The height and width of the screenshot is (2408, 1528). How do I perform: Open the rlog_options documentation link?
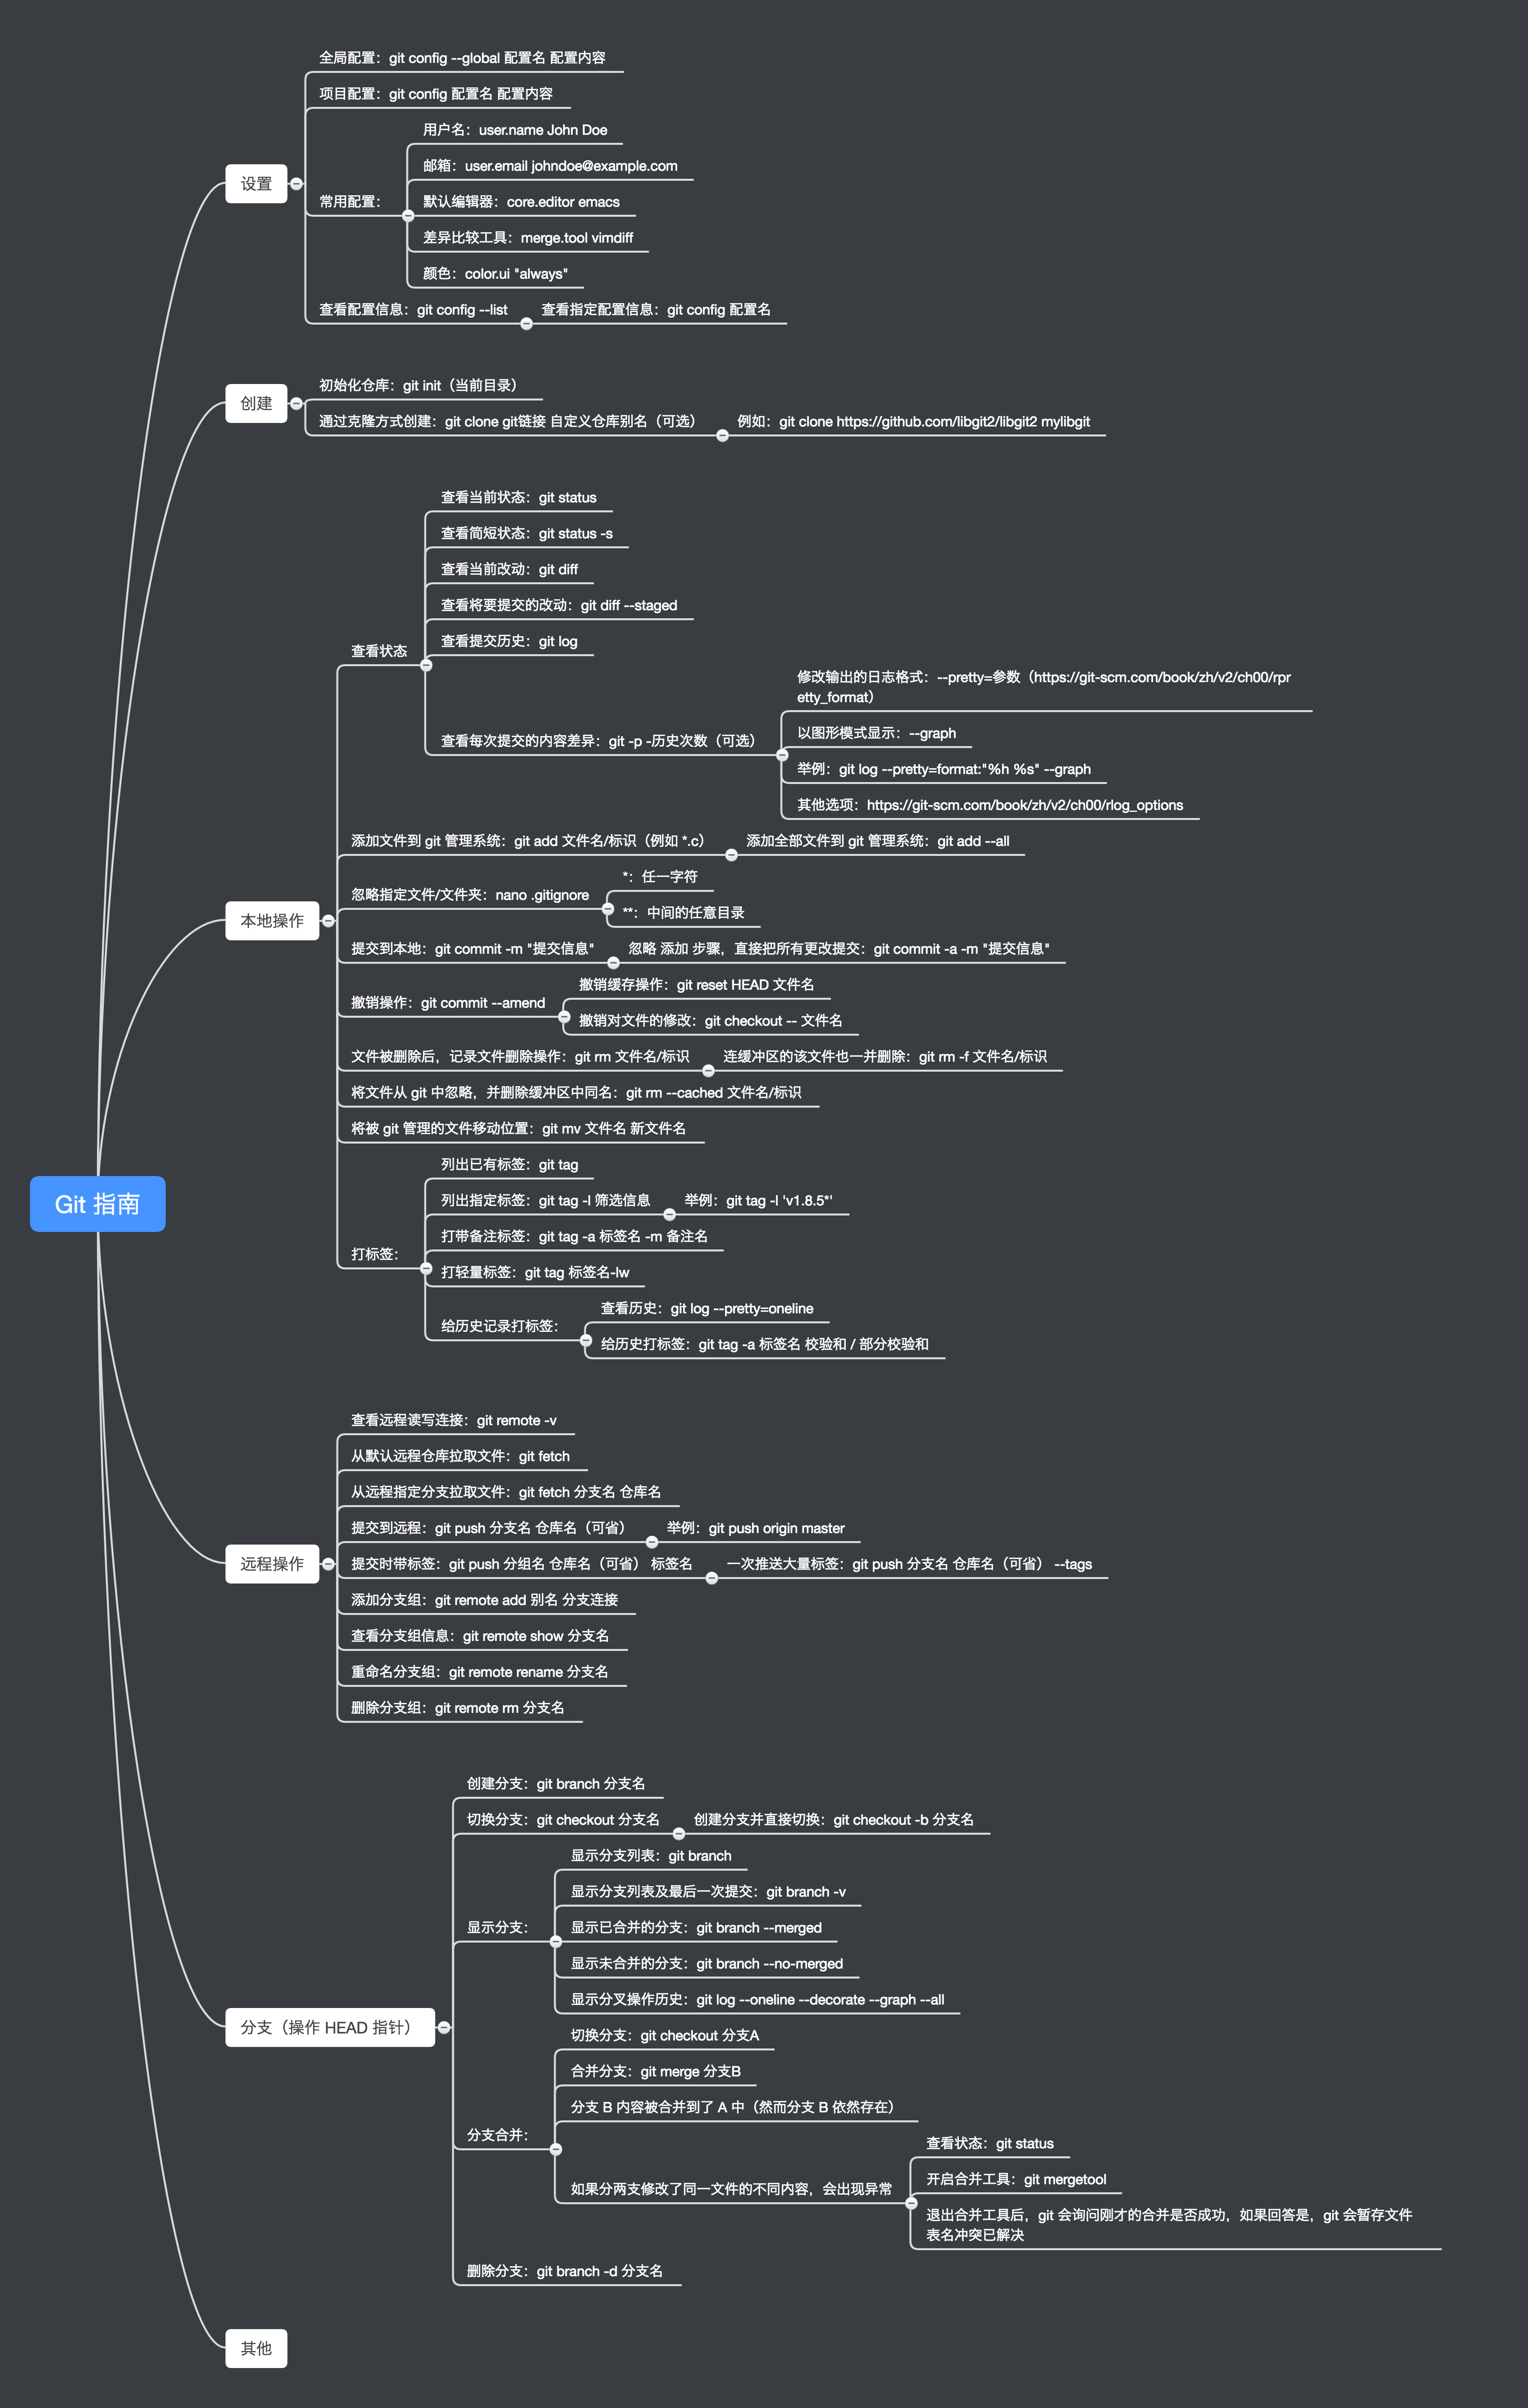click(1024, 805)
